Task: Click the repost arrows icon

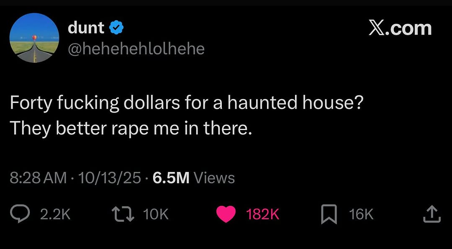Action: [x=125, y=215]
